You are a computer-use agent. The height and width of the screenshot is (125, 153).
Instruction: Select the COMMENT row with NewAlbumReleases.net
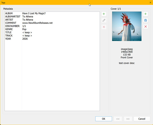click(52, 23)
